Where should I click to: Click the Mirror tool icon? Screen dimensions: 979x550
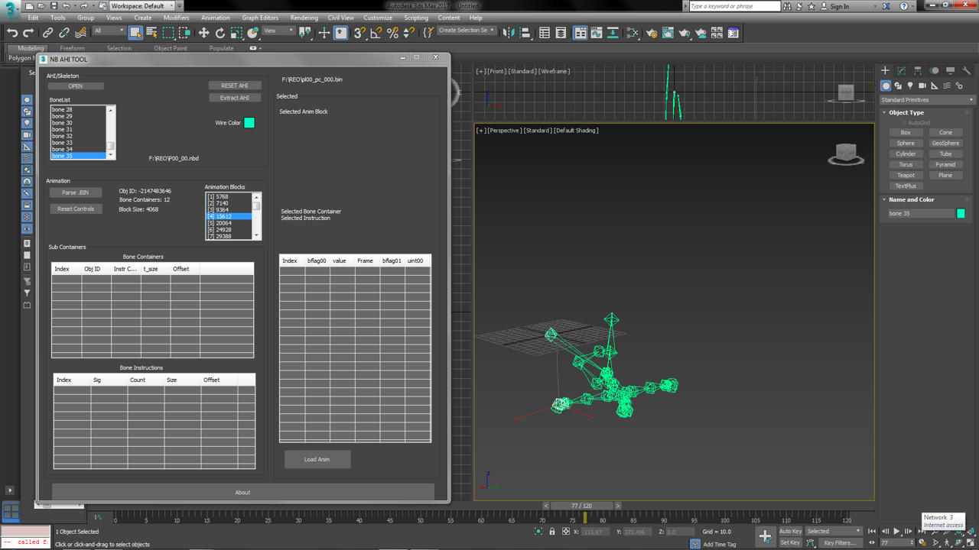[509, 33]
